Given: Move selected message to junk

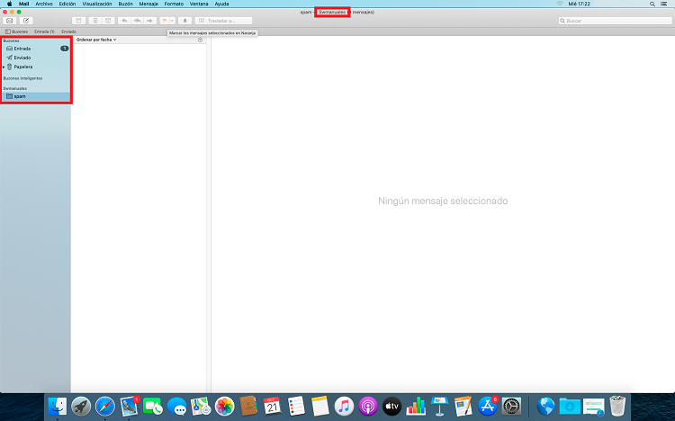Looking at the screenshot, I should 108,21.
